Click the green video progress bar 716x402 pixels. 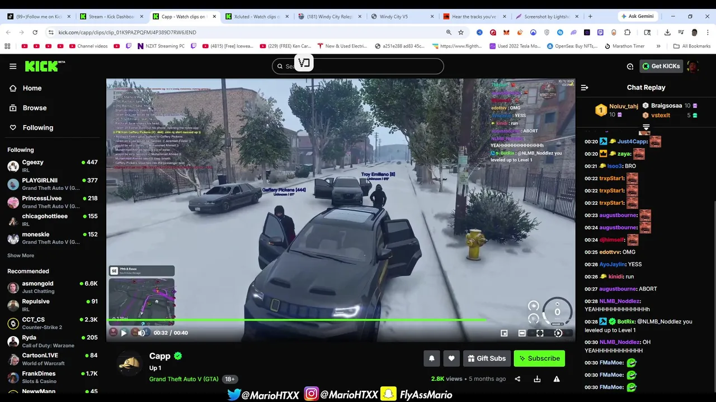click(296, 320)
